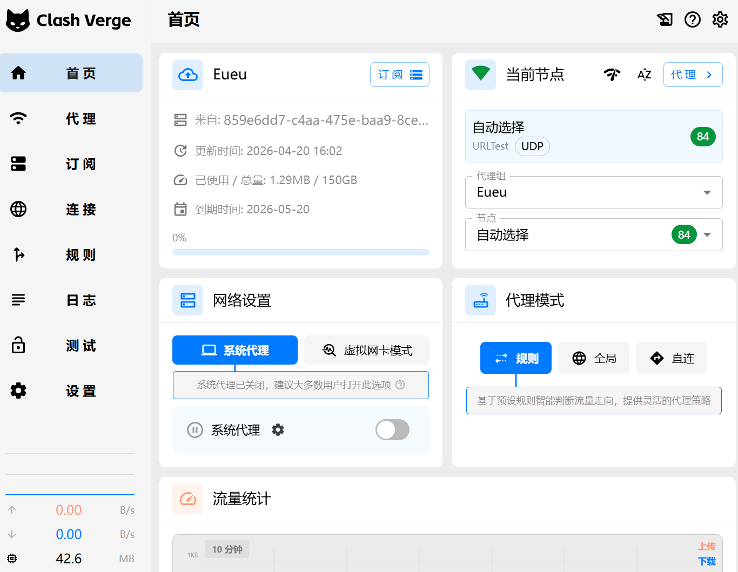This screenshot has width=738, height=572.
Task: Expand the 节点 自动选择 dropdown
Action: click(x=707, y=235)
